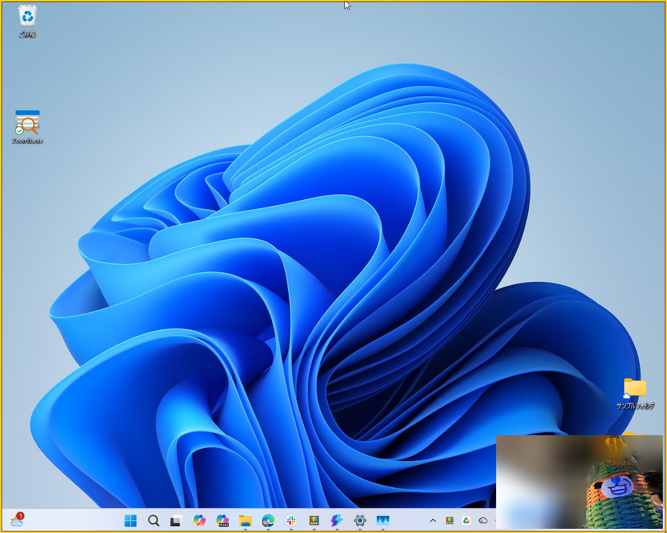Expand the hidden system tray icons chevron
The height and width of the screenshot is (533, 667).
(433, 521)
